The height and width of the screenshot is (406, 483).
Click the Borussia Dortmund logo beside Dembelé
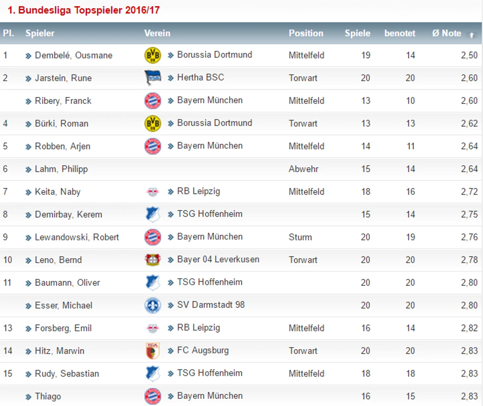153,55
